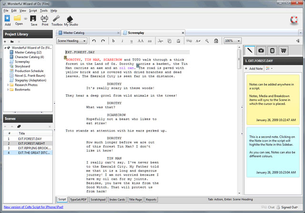The height and width of the screenshot is (213, 305).
Task: Open the Script menu
Action: [x=33, y=10]
